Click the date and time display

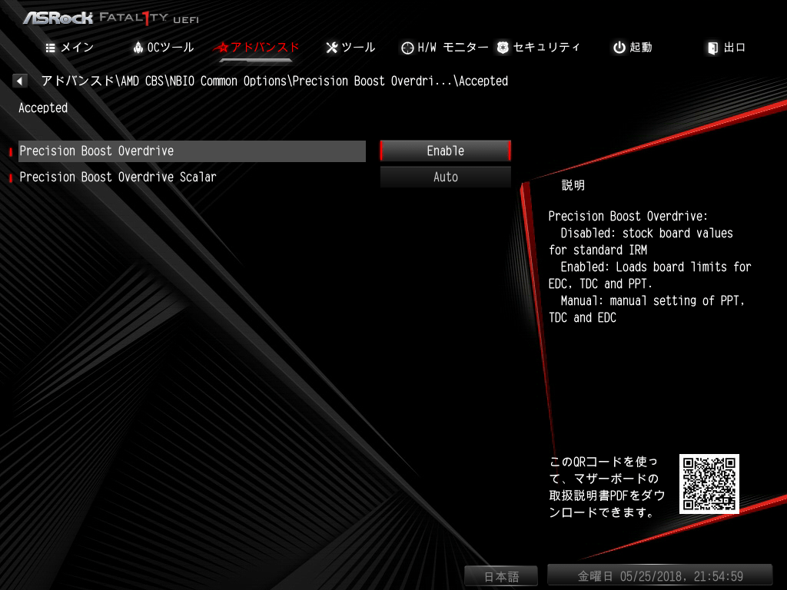coord(659,576)
